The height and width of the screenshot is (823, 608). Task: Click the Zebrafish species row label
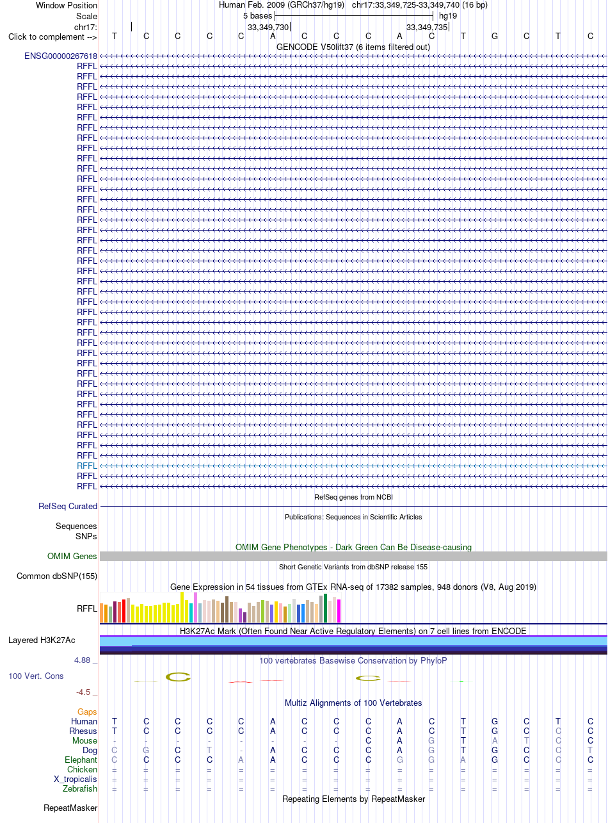pyautogui.click(x=81, y=788)
